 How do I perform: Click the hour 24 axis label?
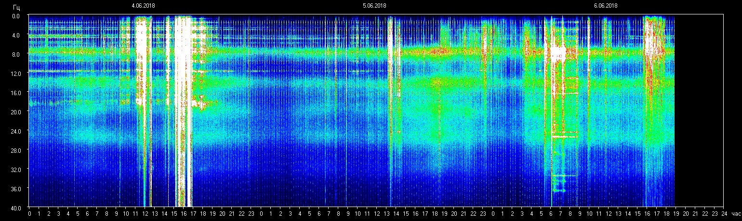click(x=724, y=214)
